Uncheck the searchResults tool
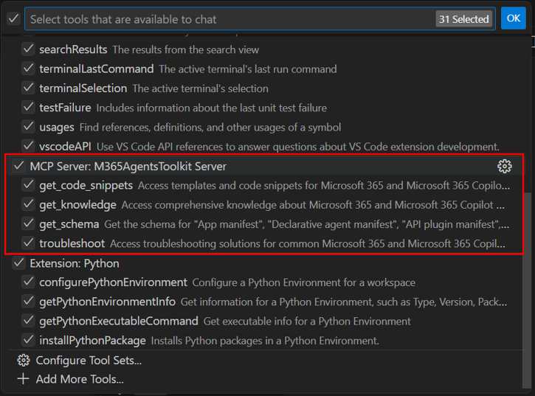Viewport: 535px width, 396px height. tap(28, 49)
